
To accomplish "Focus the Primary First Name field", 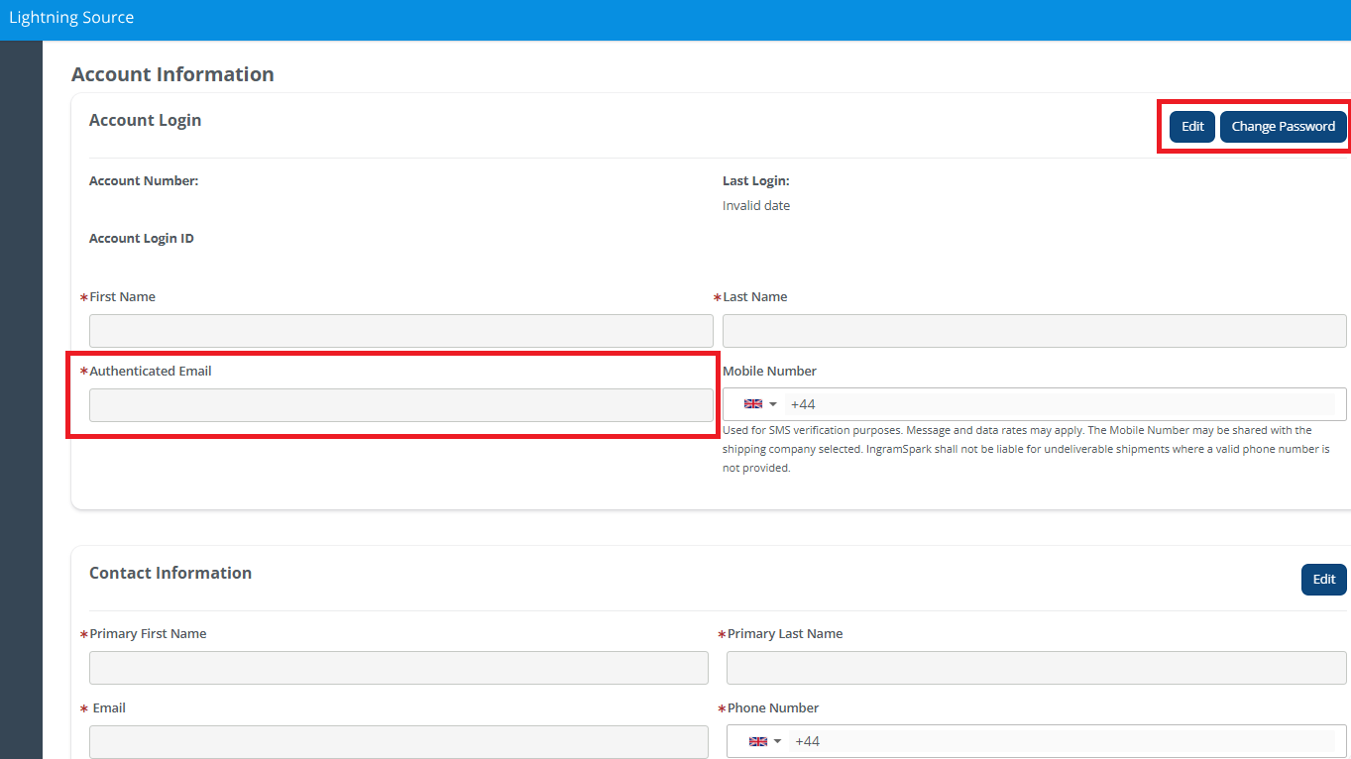I will [x=398, y=668].
